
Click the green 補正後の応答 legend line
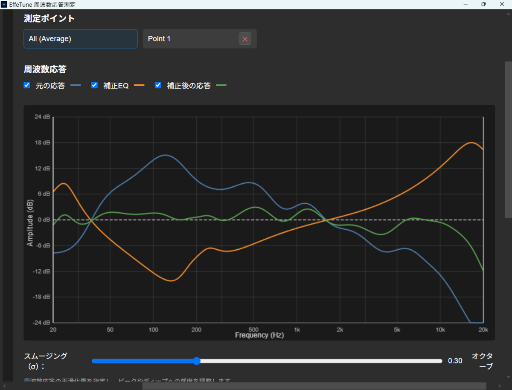[221, 86]
